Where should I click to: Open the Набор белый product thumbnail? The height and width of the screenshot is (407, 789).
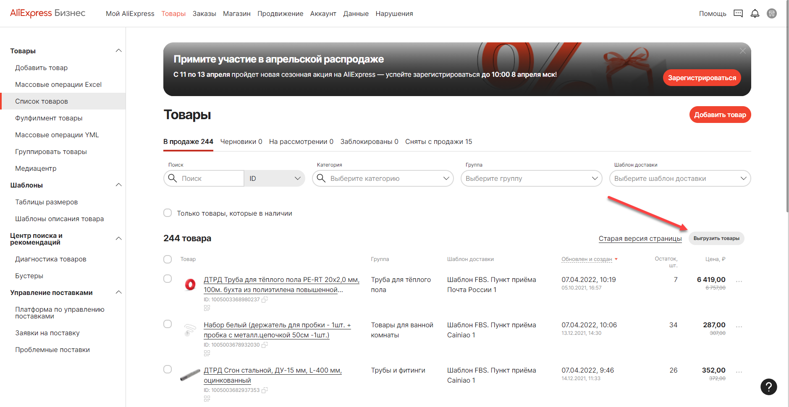[190, 330]
